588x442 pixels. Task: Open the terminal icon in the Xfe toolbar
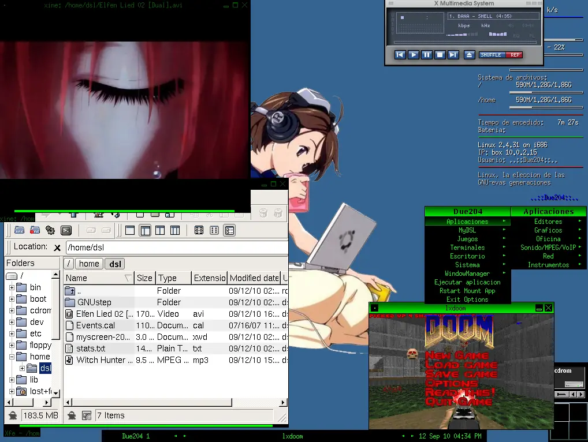pyautogui.click(x=66, y=230)
